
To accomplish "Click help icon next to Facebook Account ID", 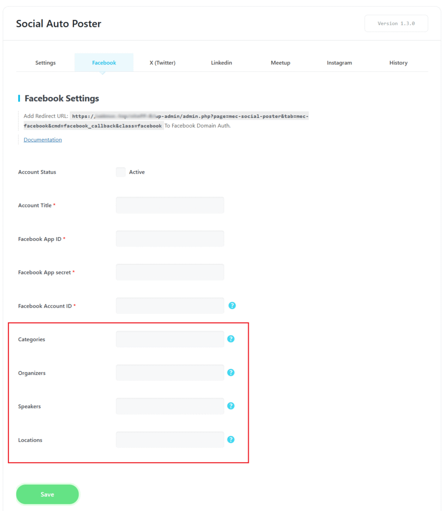I will tap(232, 305).
